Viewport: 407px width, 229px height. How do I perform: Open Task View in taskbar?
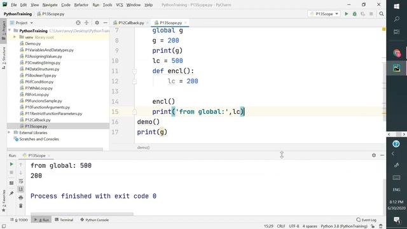396,32
